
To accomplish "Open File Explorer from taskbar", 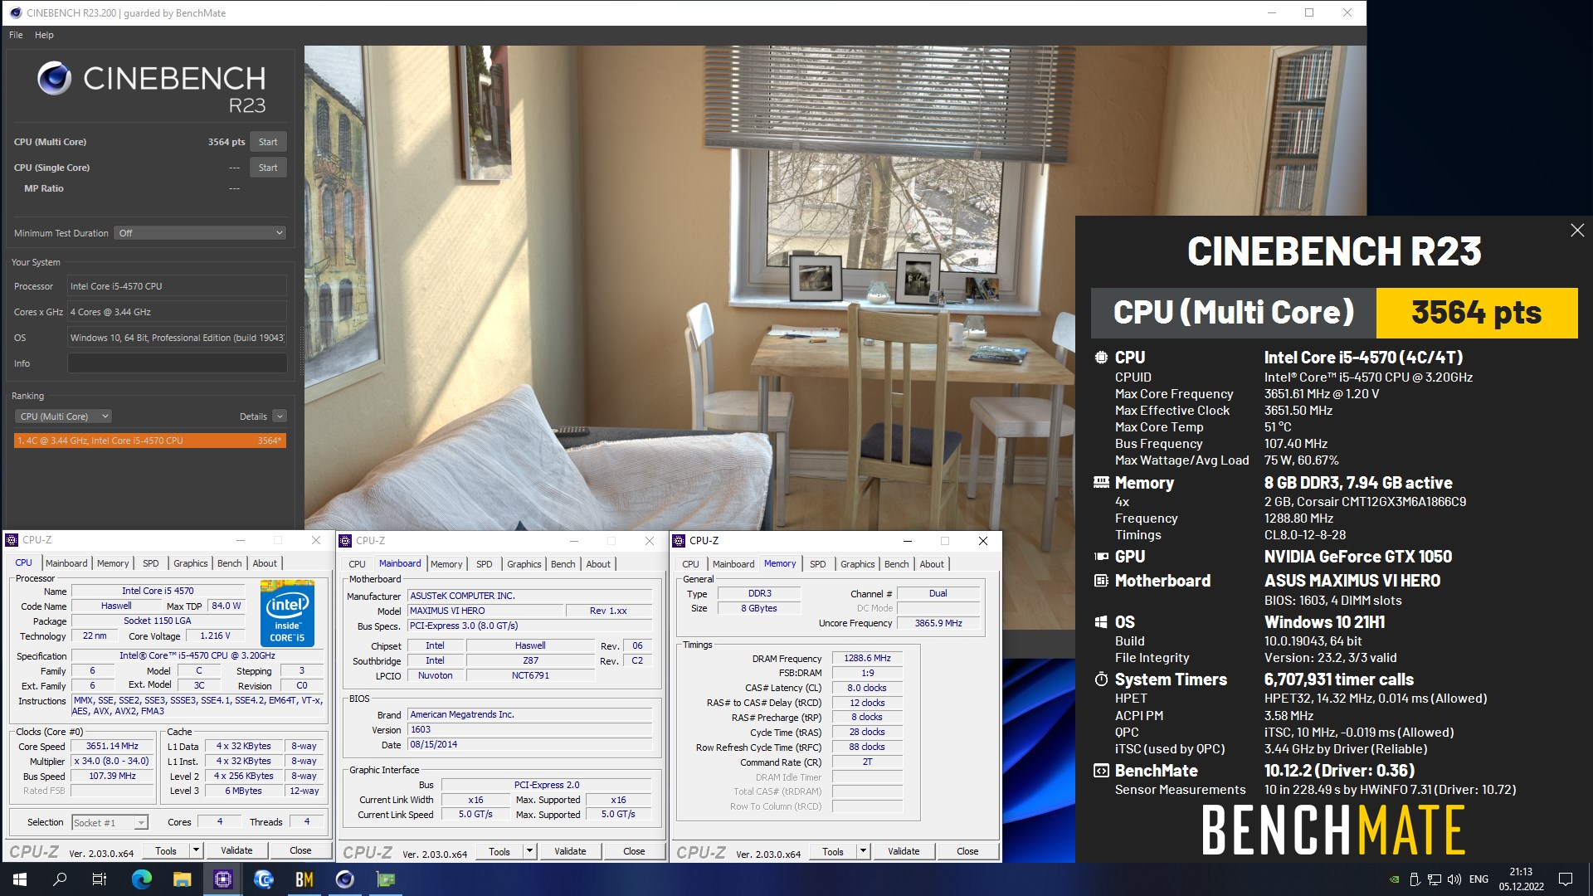I will pyautogui.click(x=183, y=879).
